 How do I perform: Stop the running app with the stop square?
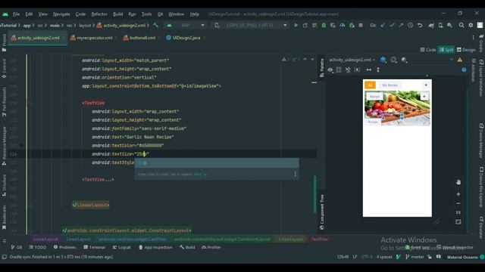pyautogui.click(x=361, y=25)
